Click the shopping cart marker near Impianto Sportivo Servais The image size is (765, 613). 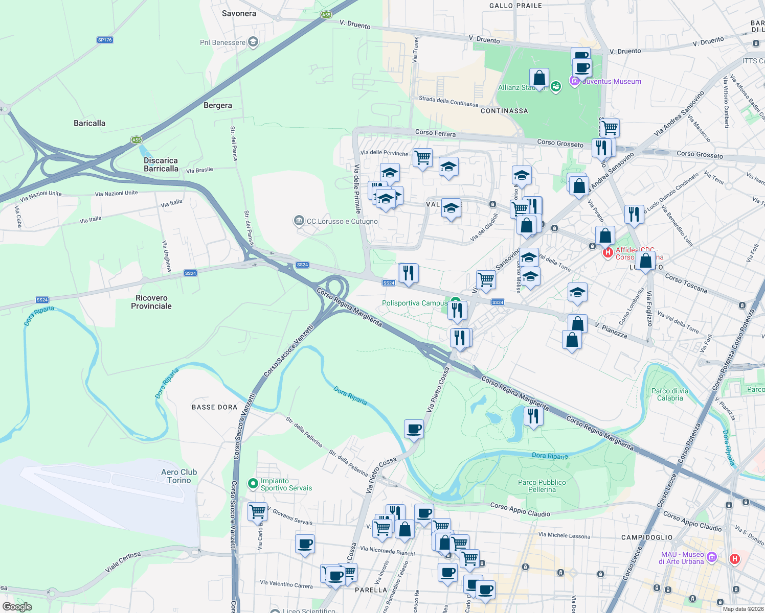(x=257, y=512)
